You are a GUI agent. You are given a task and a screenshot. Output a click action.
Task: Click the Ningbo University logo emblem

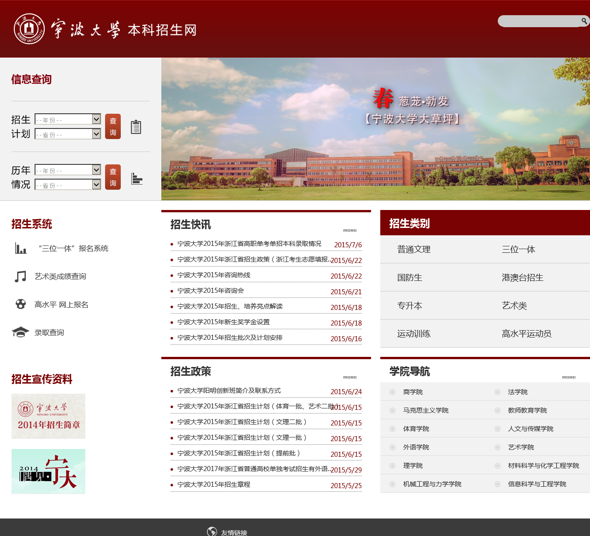point(29,29)
